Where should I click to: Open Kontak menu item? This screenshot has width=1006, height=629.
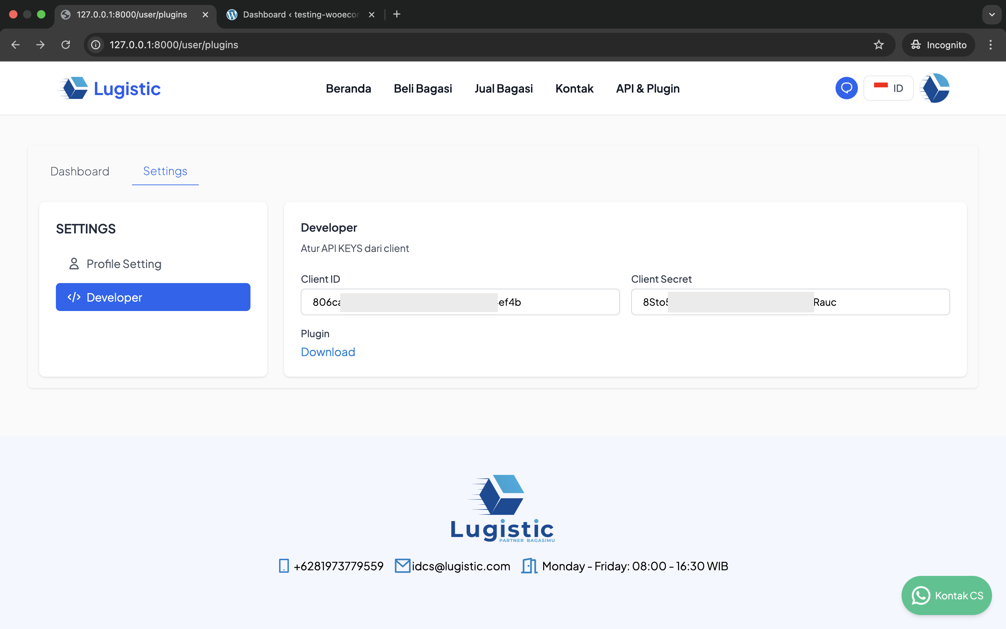(x=574, y=88)
